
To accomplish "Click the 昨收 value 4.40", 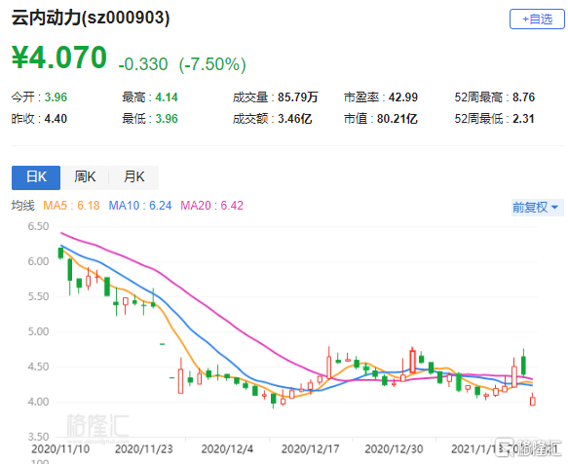I will coord(56,119).
